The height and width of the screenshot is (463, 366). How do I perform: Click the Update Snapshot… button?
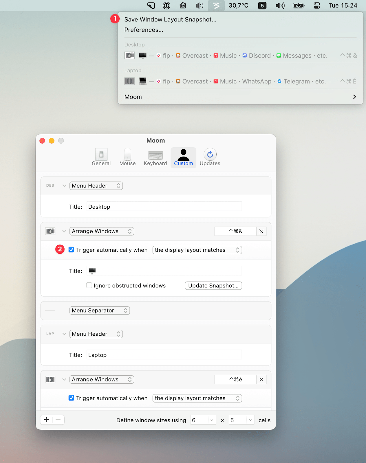click(213, 286)
